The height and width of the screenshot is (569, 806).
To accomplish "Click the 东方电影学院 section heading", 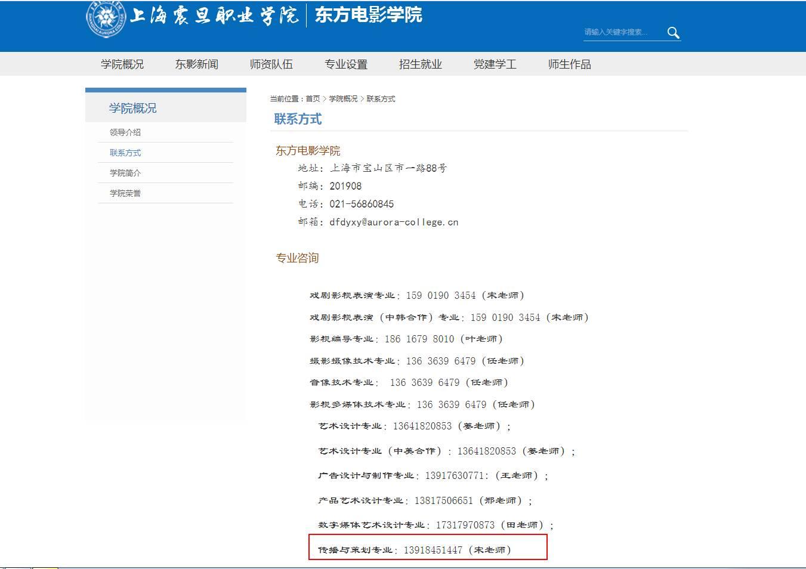I will click(x=308, y=151).
